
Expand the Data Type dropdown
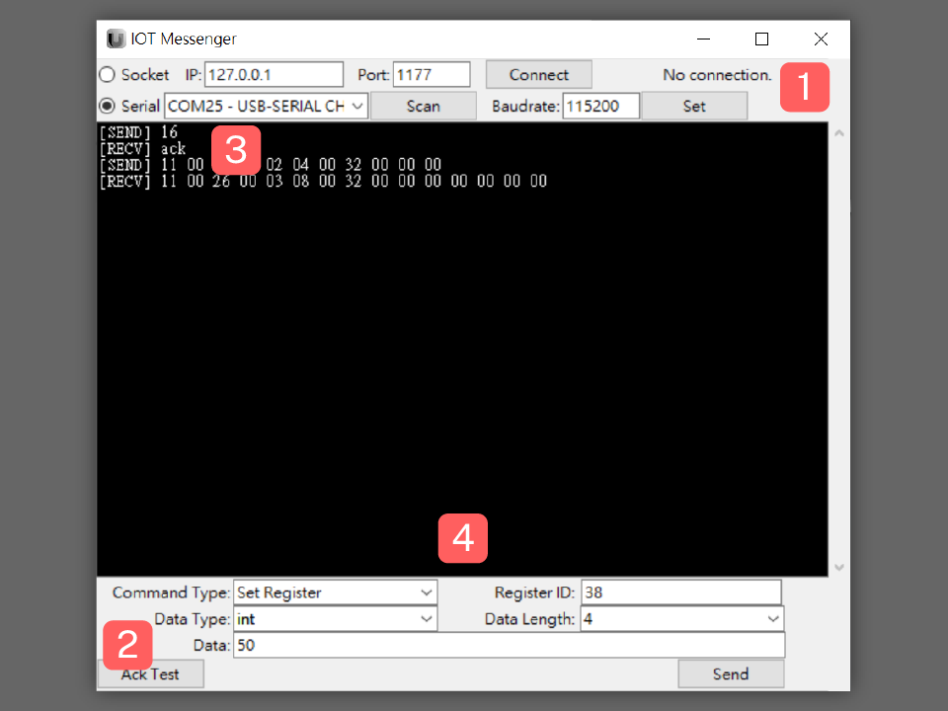335,619
